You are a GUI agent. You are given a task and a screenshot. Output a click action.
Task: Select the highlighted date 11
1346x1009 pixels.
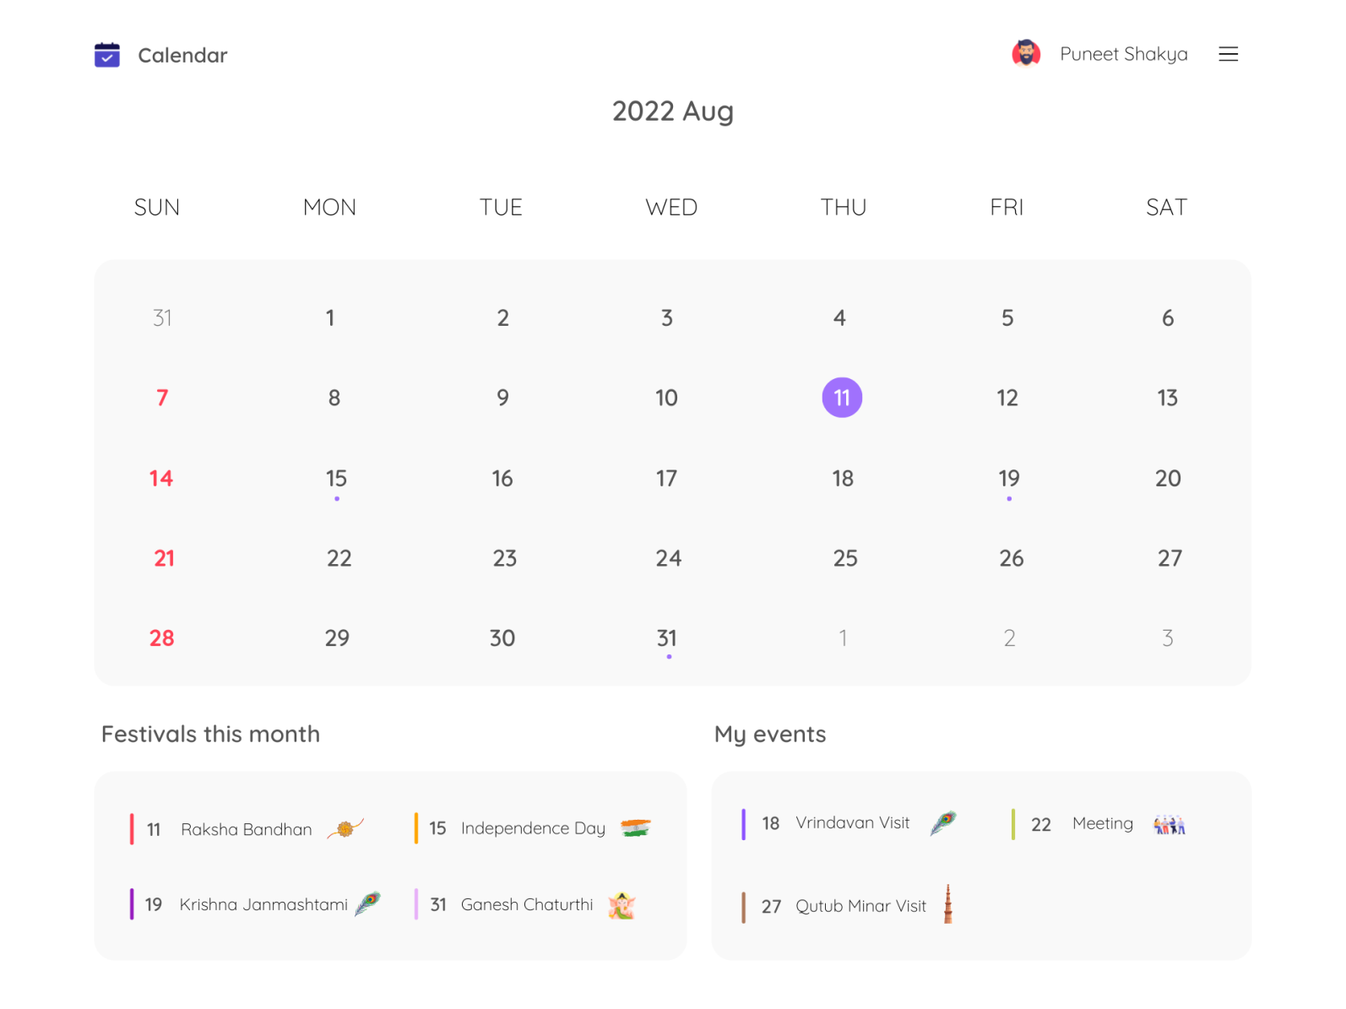point(842,398)
